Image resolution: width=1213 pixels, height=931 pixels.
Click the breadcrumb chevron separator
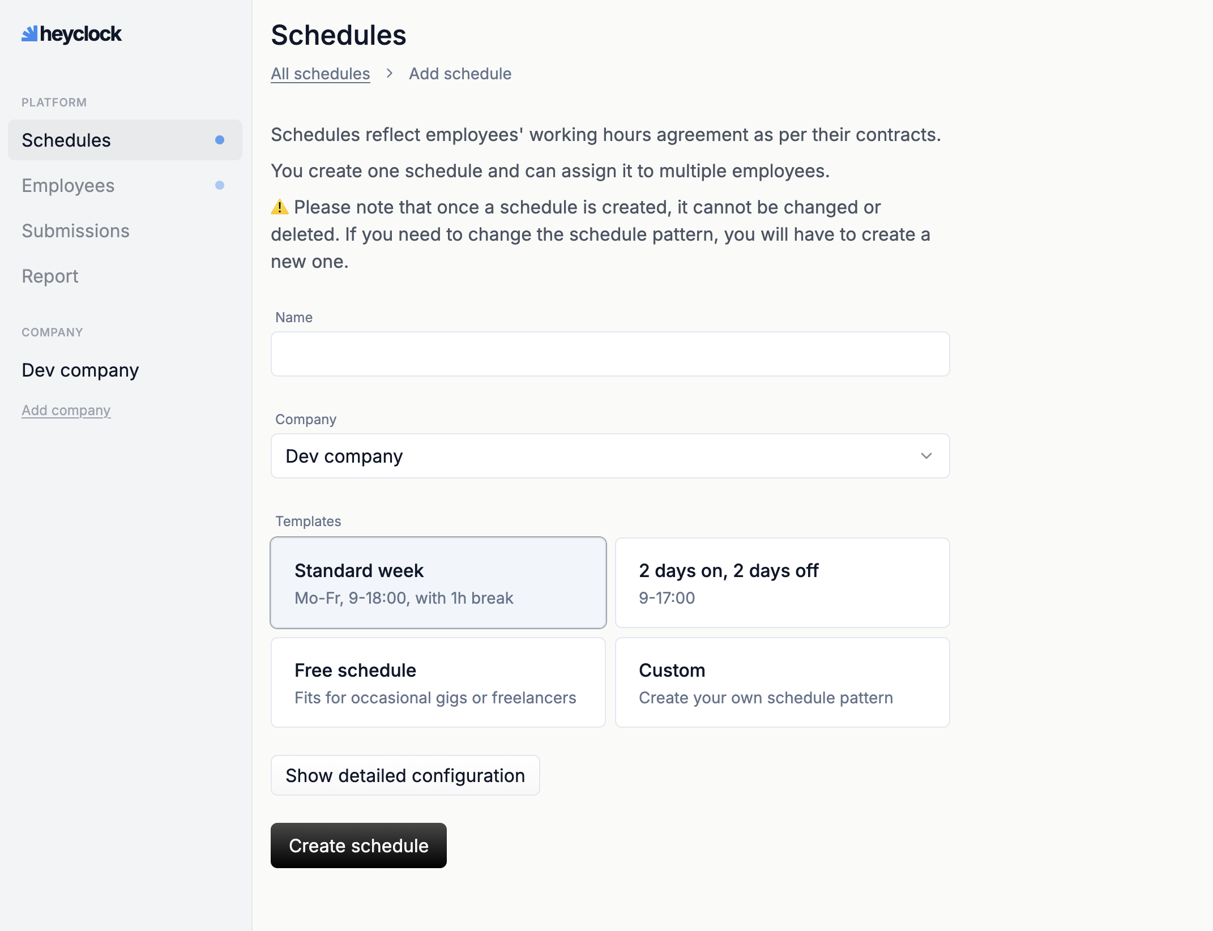tap(390, 74)
